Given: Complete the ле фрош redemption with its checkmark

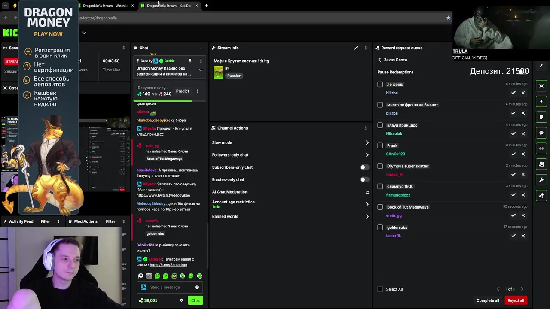Looking at the screenshot, I should point(513,93).
